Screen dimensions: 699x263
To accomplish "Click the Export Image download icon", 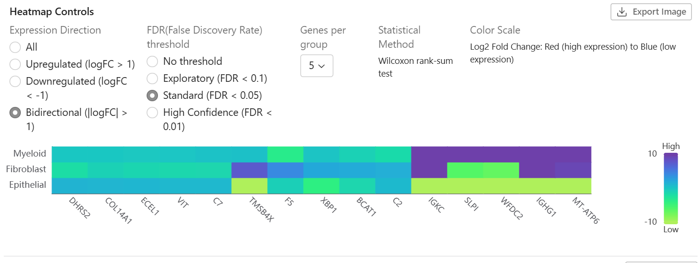I will click(622, 12).
